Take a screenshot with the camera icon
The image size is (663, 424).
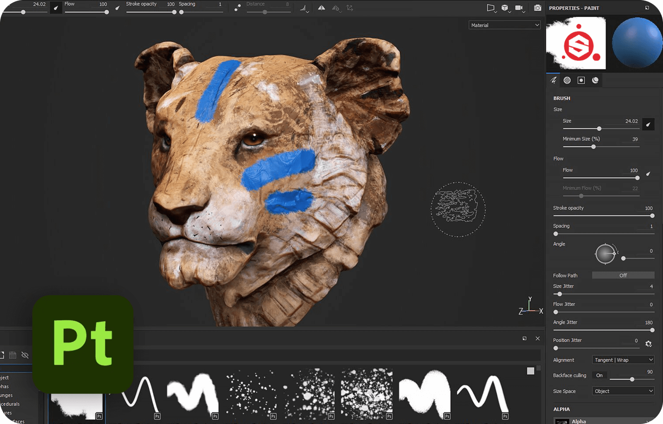(537, 8)
